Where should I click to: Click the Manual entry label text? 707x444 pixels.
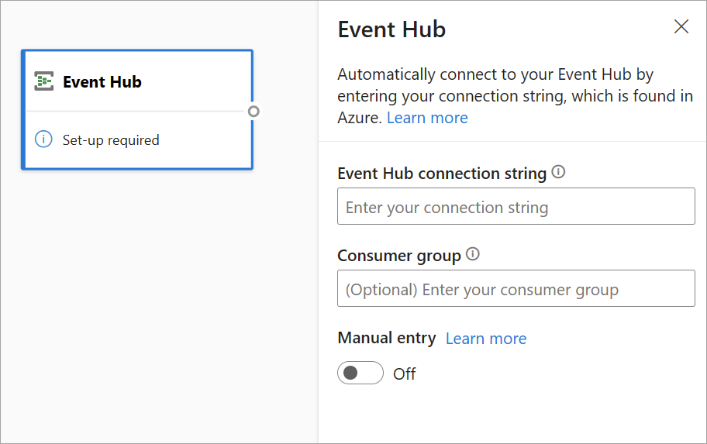click(387, 339)
